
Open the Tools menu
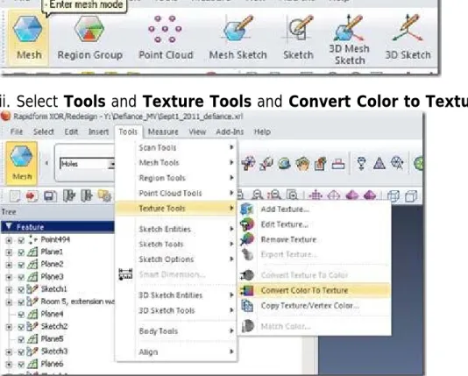click(x=128, y=131)
